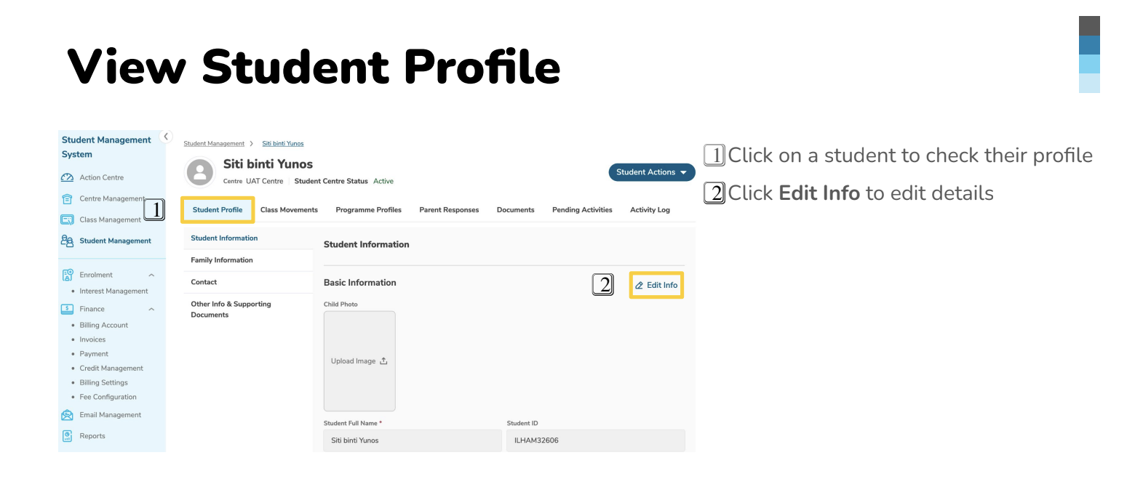Select Family Information in side menu

click(222, 260)
